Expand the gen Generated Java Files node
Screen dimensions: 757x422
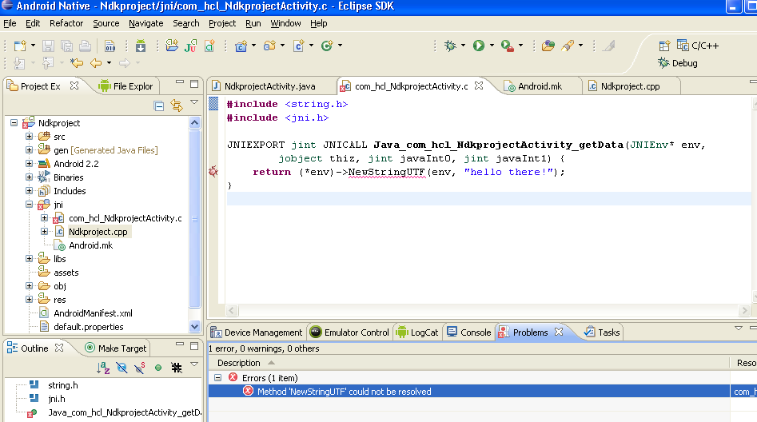[x=29, y=149]
